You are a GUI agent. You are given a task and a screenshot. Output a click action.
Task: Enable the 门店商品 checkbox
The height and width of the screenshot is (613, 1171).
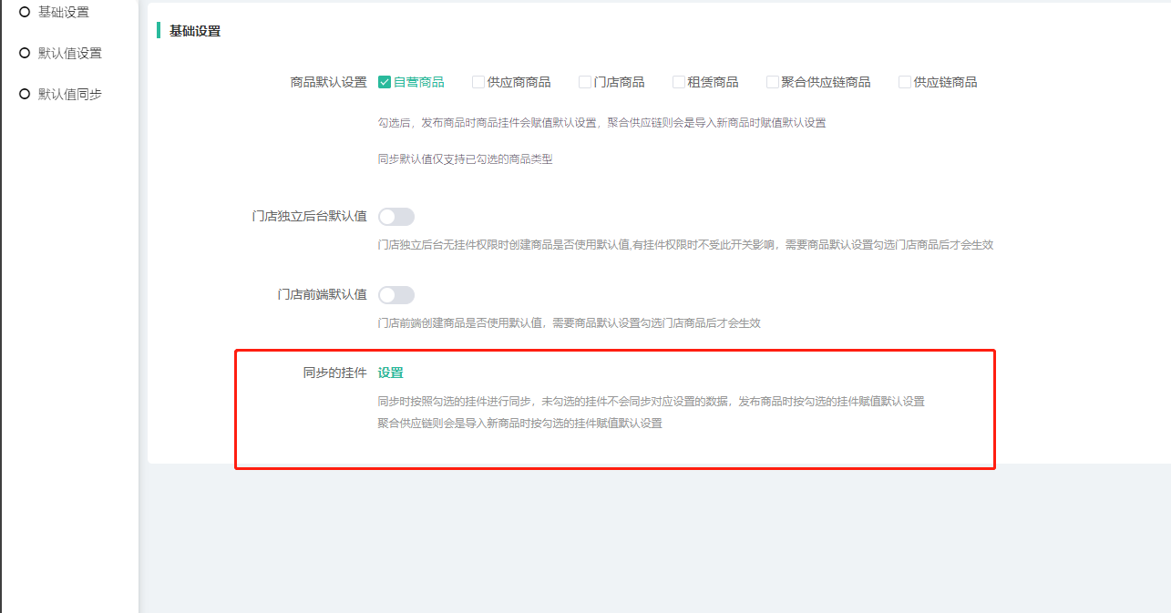pos(585,82)
